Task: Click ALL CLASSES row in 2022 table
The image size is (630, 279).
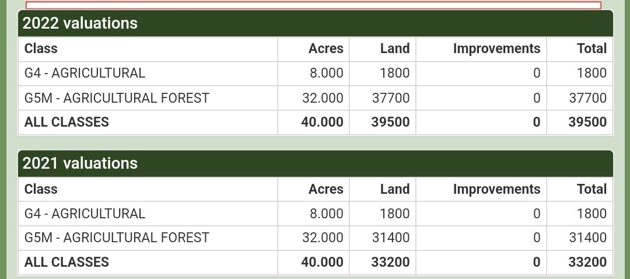Action: 316,122
